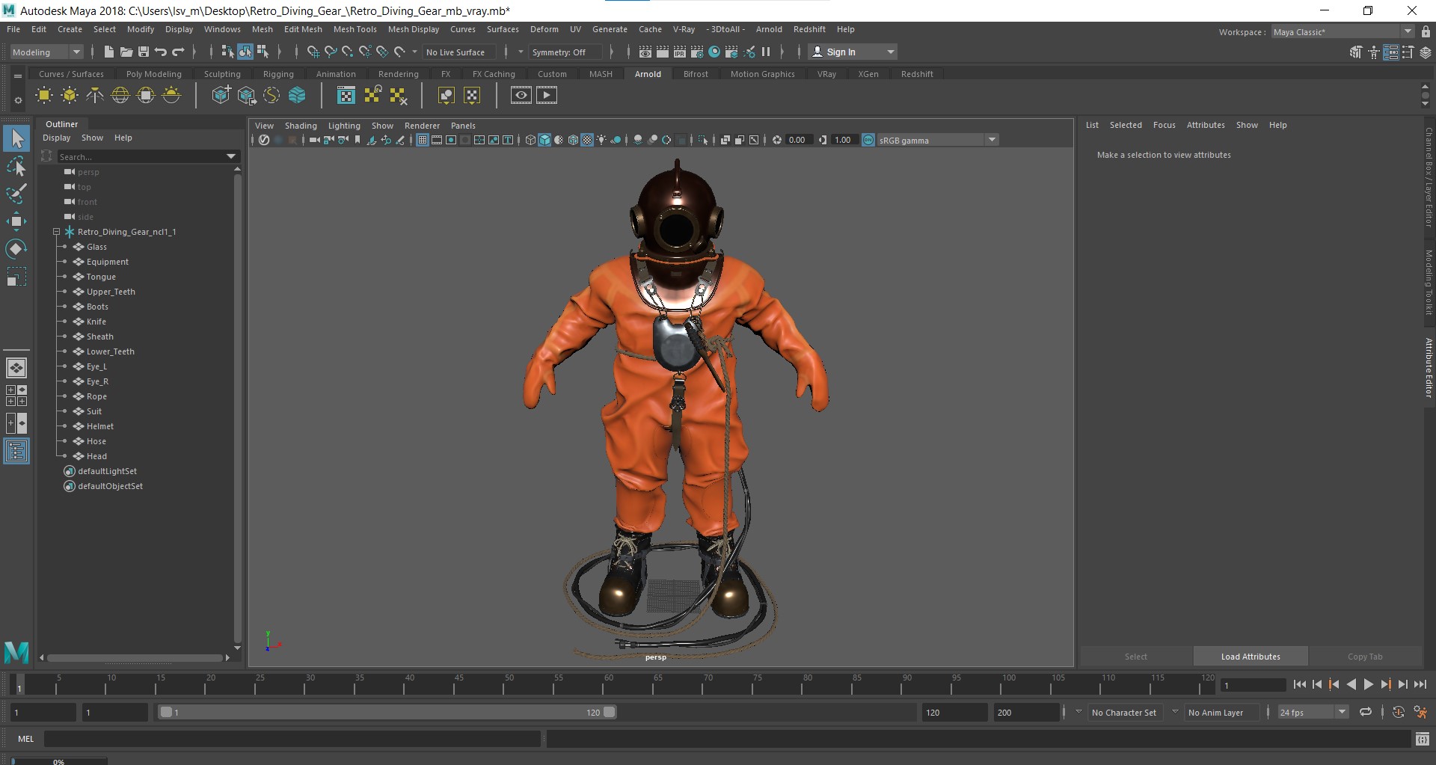Toggle view transform sRGB gamma button
Screen dimensions: 1436x765
click(x=868, y=140)
